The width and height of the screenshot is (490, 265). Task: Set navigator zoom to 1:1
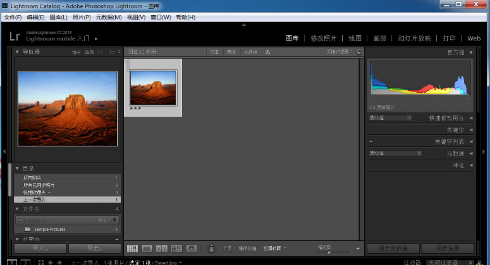[x=101, y=52]
